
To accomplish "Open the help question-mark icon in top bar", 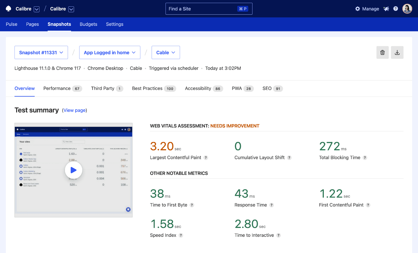I will 396,9.
